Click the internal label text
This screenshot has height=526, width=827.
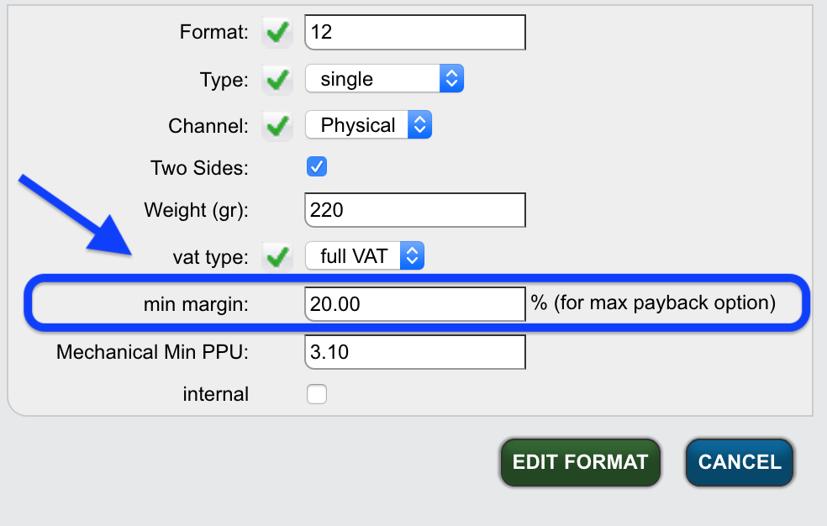(x=216, y=394)
